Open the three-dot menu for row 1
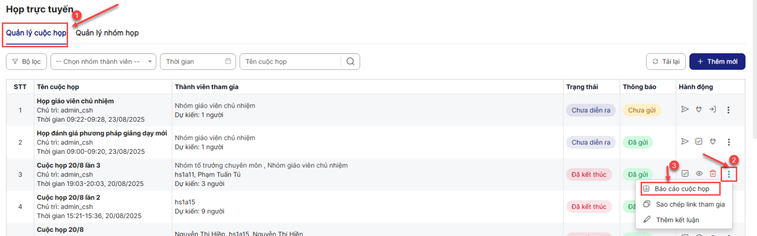The width and height of the screenshot is (757, 236). click(728, 110)
